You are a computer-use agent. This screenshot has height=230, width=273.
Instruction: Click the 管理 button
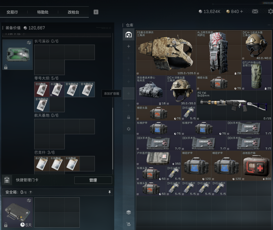(x=93, y=180)
